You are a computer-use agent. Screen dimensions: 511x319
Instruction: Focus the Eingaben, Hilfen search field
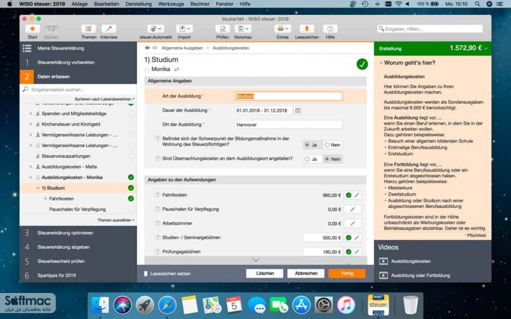pyautogui.click(x=430, y=29)
